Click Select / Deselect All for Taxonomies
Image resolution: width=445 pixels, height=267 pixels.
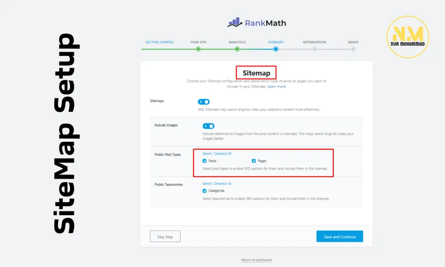(217, 183)
